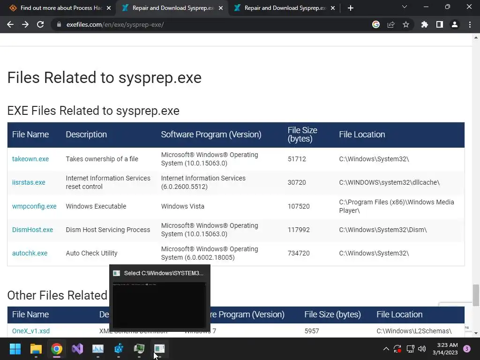Screen dimensions: 480x360
Task: Click the Dism Host Servicing Process text
Action: click(x=108, y=230)
